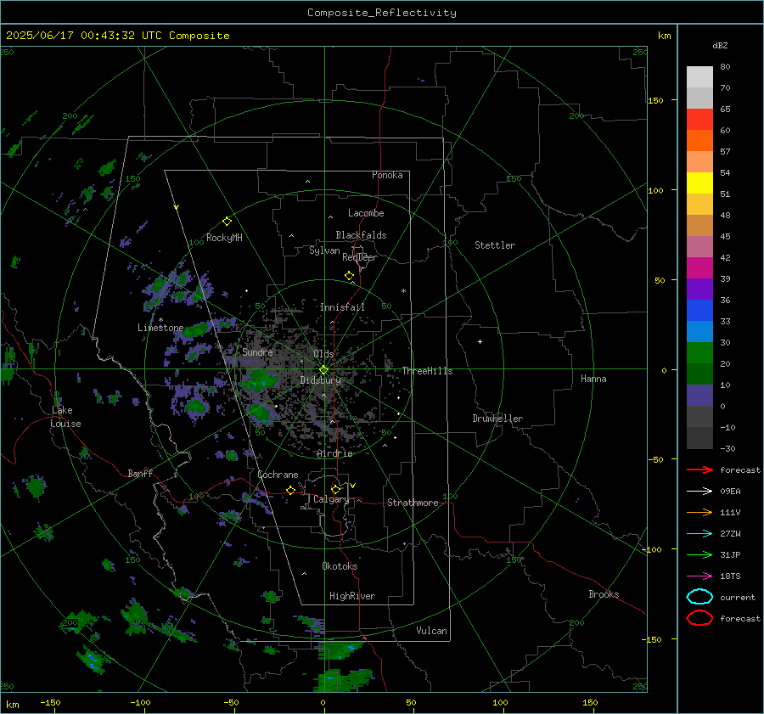Click the red 65-60 dBZ swatch
This screenshot has height=714, width=764.
pos(699,120)
